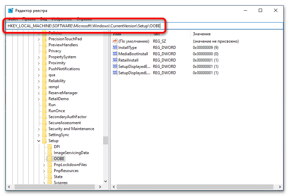289x196 pixels.
Task: Click the RunOnce folder icon
Action: (44, 111)
